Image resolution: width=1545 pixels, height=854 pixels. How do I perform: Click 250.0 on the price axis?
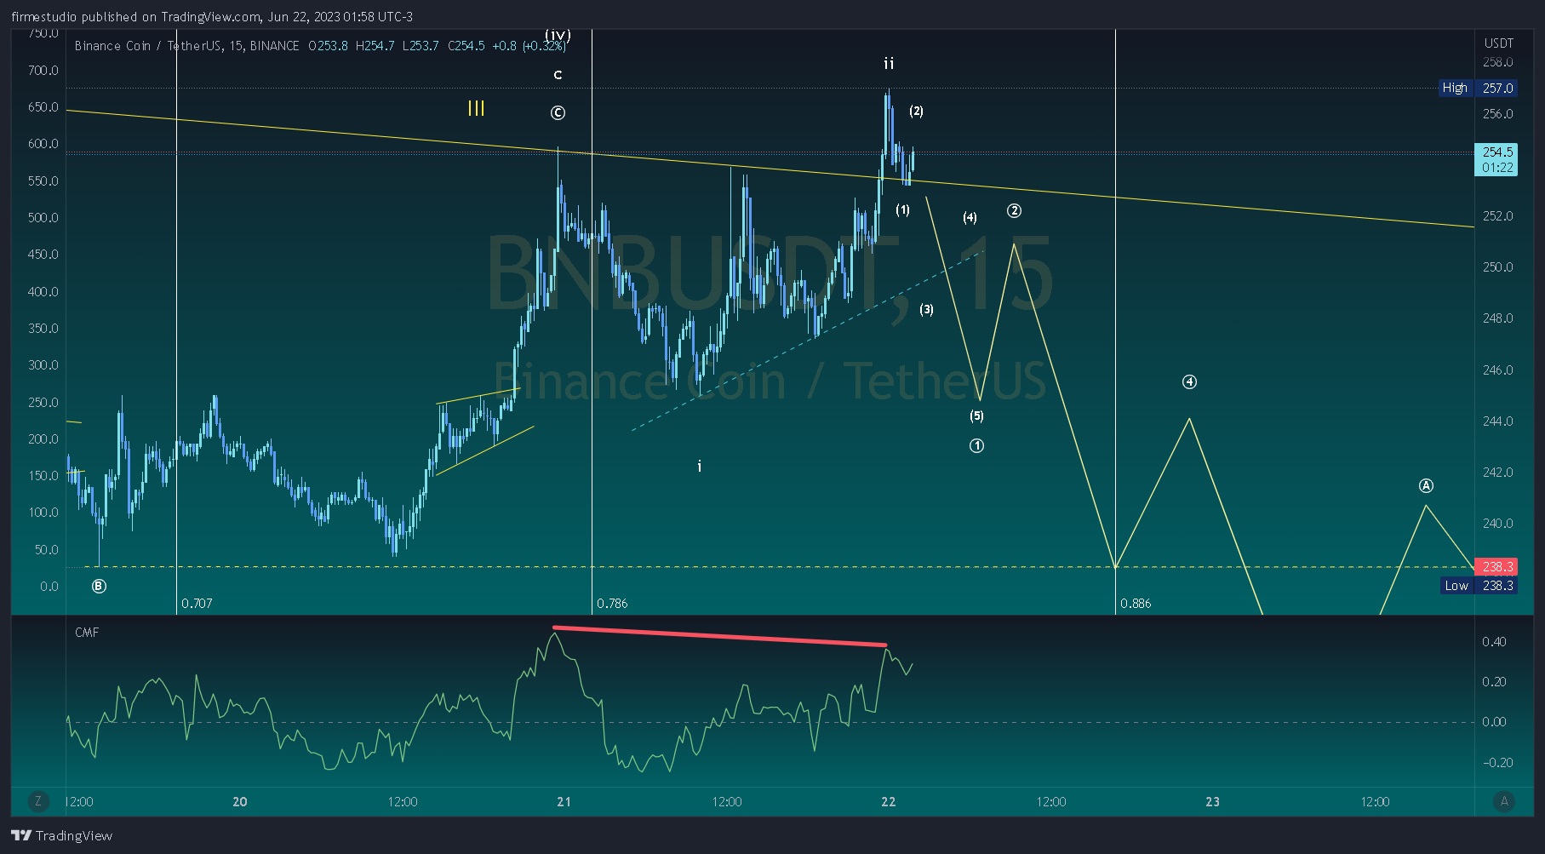coord(1497,267)
